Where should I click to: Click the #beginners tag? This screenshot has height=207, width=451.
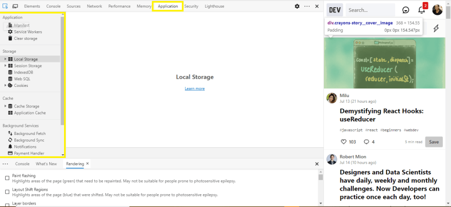[391, 130]
